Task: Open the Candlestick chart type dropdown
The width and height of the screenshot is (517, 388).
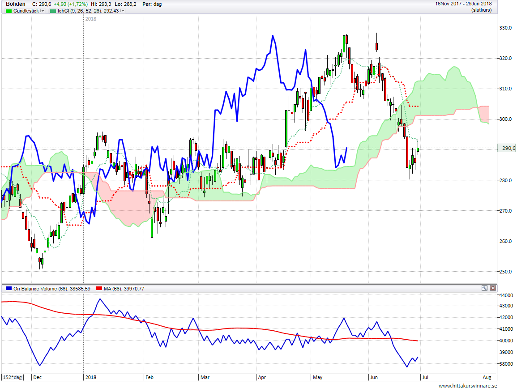Action: pyautogui.click(x=43, y=11)
